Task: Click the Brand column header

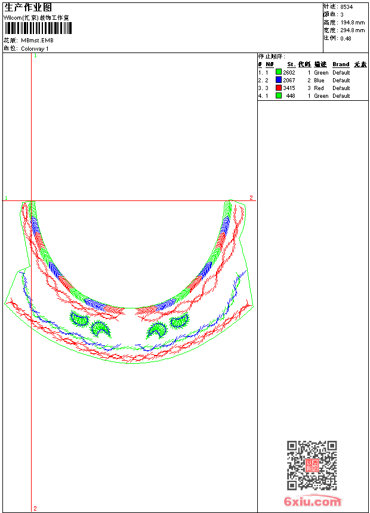Action: (341, 64)
